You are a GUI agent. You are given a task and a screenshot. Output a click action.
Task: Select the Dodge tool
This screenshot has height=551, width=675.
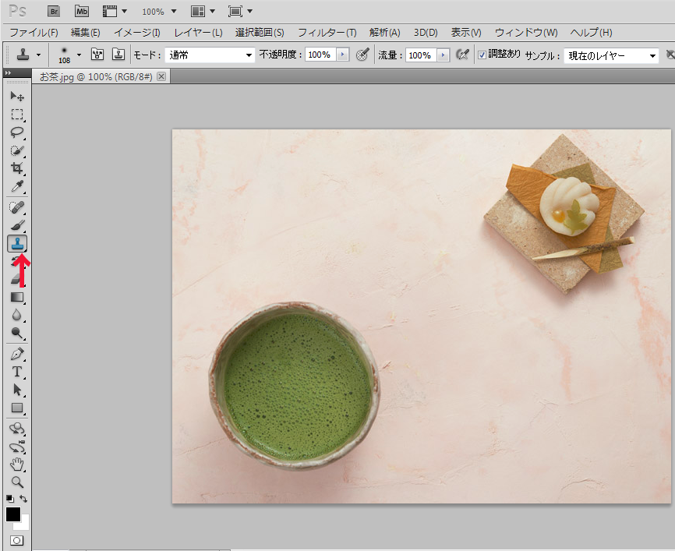(17, 334)
